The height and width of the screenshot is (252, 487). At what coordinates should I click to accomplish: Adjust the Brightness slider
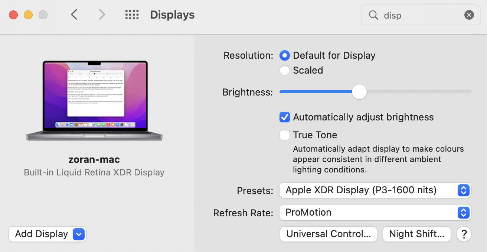(x=359, y=92)
